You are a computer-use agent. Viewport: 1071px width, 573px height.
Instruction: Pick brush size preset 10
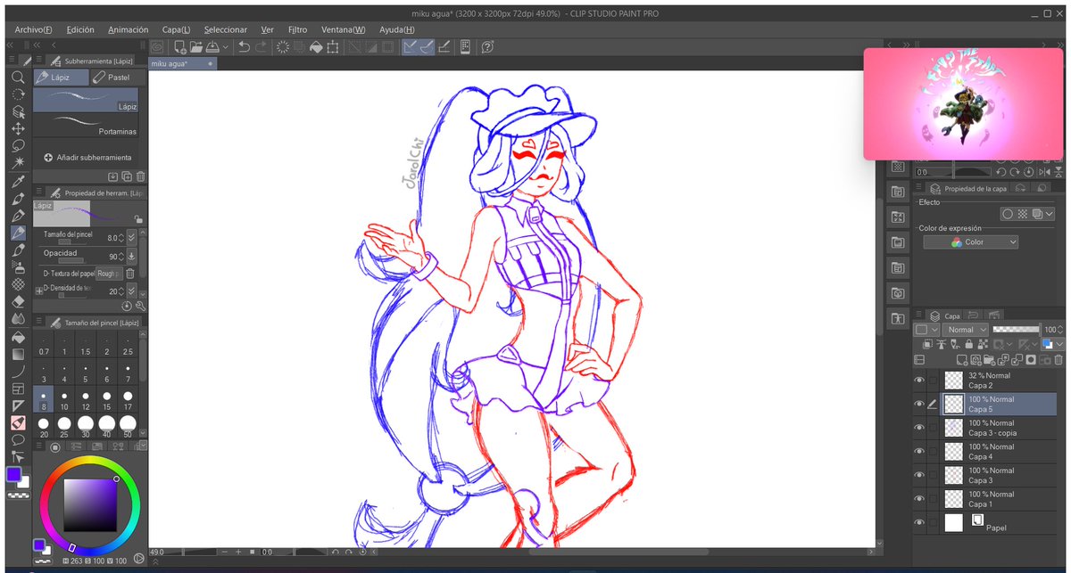64,400
